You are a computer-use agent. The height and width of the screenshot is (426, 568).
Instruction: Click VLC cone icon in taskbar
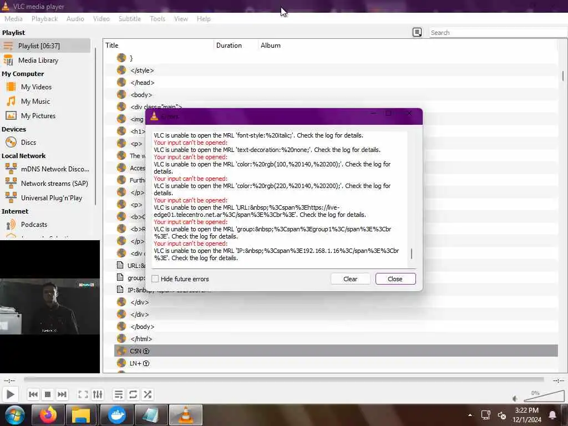[185, 415]
